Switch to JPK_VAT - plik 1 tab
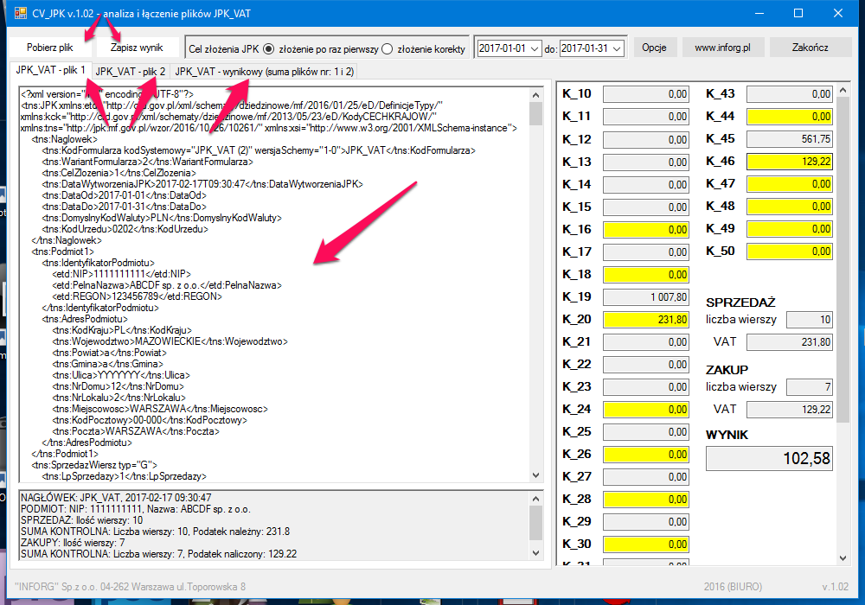Screen dimensions: 865x605 (51, 70)
